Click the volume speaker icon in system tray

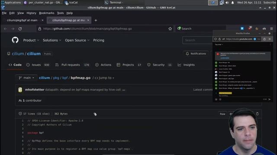(227, 3)
